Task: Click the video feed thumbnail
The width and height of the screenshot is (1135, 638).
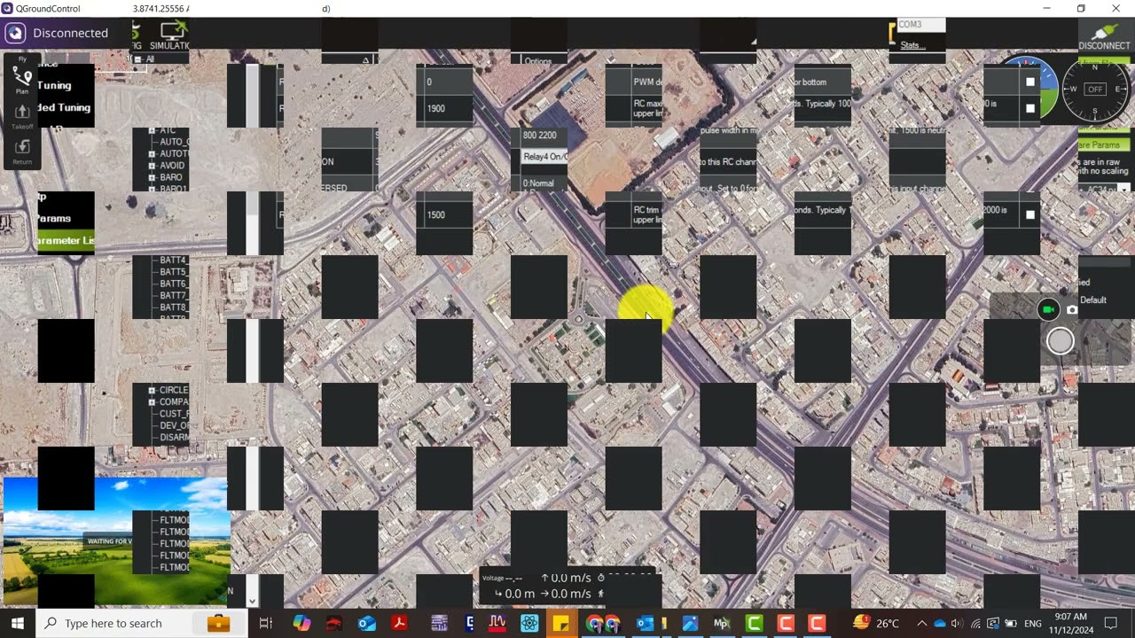Action: click(x=116, y=541)
